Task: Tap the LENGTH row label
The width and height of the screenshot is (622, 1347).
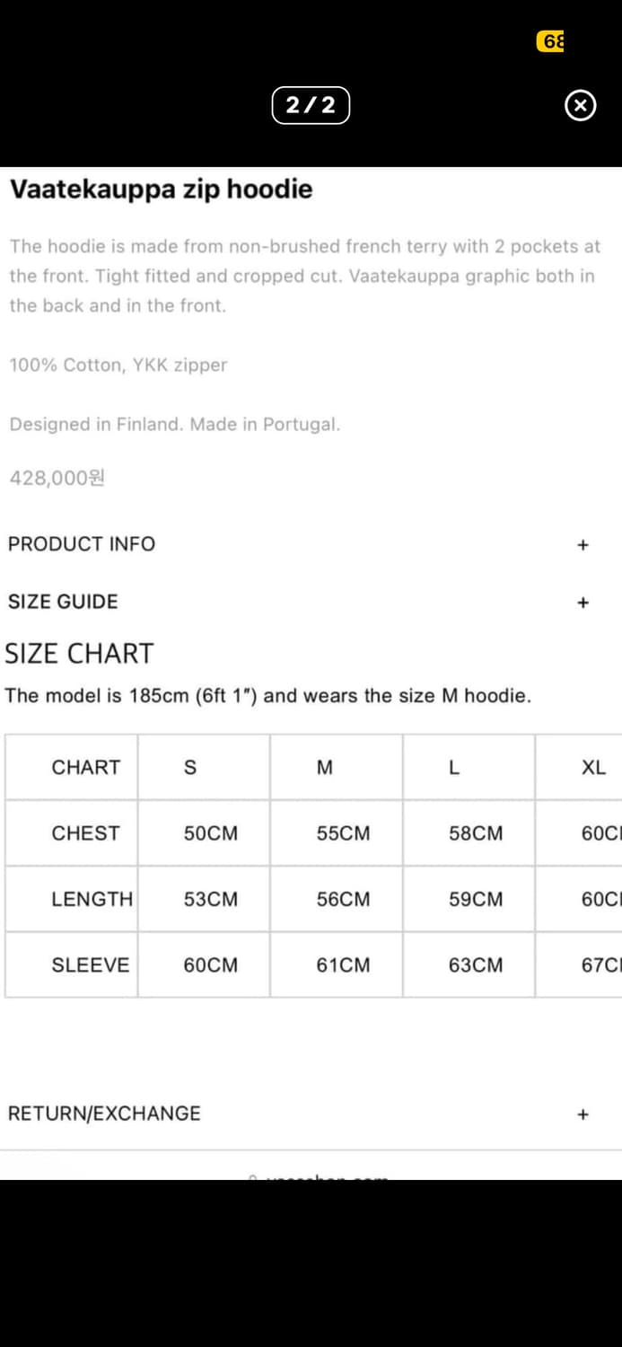Action: click(92, 899)
